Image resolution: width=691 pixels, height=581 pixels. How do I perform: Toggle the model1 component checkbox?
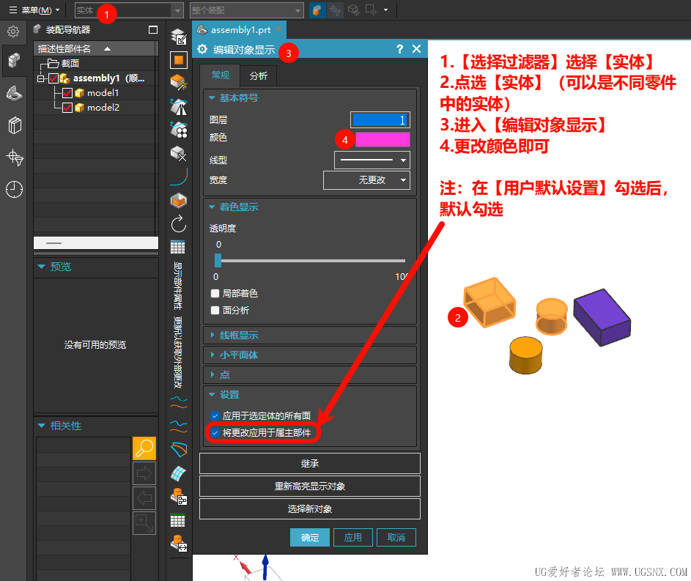pyautogui.click(x=67, y=93)
